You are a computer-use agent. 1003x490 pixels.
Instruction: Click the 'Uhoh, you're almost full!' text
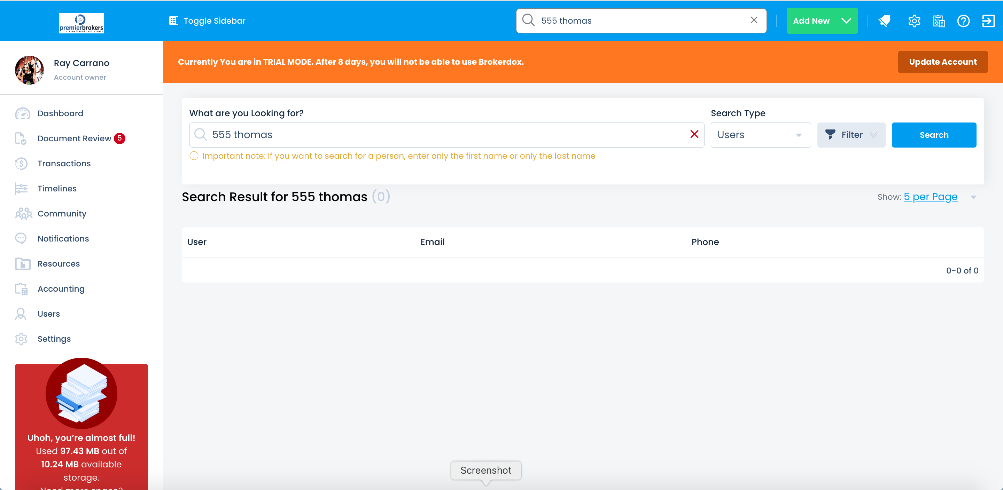click(81, 437)
